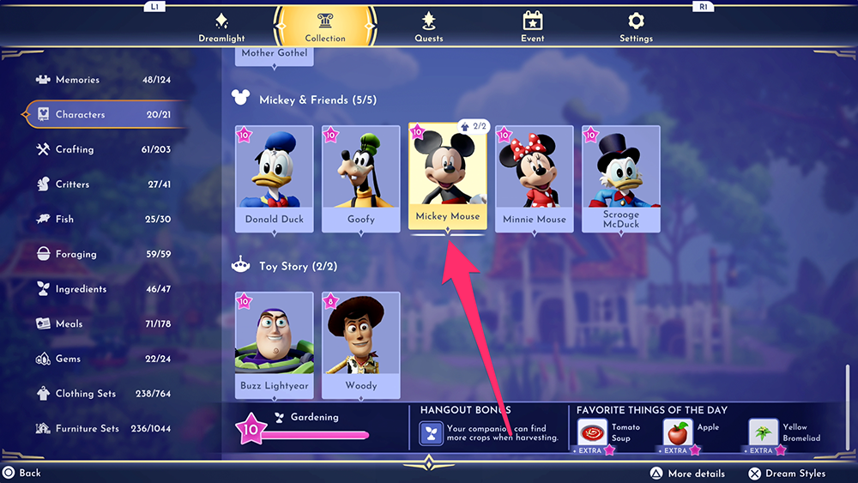Click the Hangout Bonus hourglass icon

pyautogui.click(x=431, y=432)
